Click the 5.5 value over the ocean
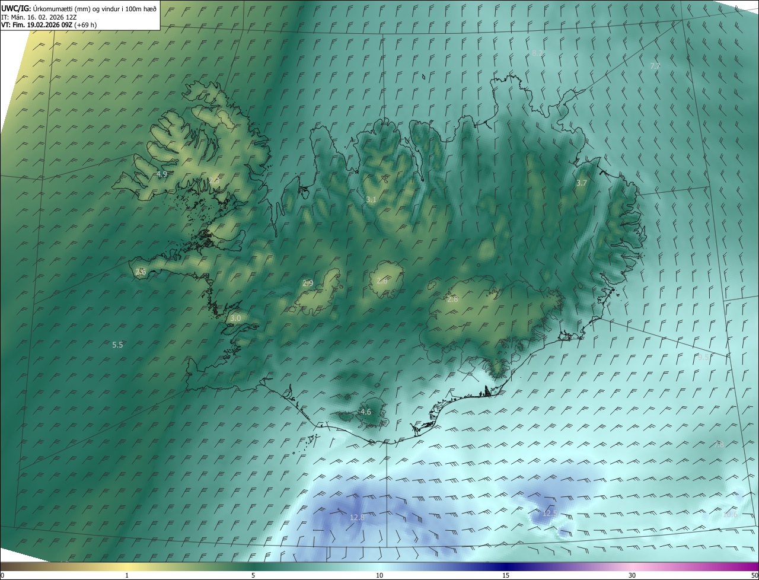 (117, 345)
